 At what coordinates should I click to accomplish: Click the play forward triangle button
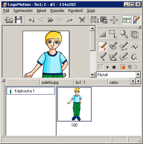tap(60, 20)
